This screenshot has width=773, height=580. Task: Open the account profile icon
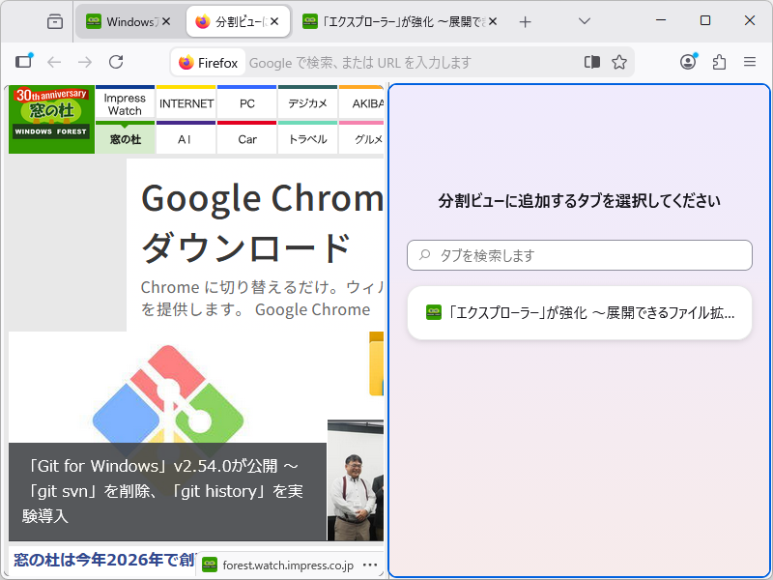pyautogui.click(x=687, y=61)
